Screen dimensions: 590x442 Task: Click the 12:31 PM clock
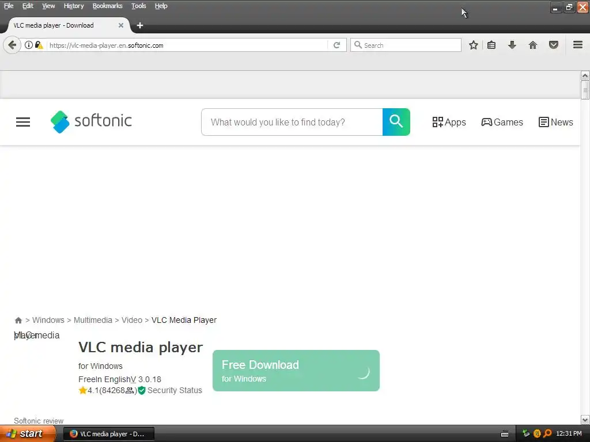[x=569, y=434]
